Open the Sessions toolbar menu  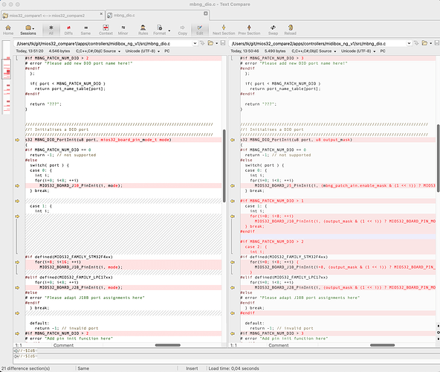28,30
